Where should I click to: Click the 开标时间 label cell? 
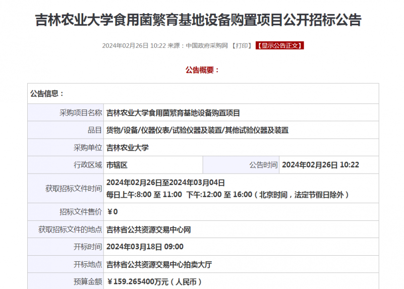66,247
